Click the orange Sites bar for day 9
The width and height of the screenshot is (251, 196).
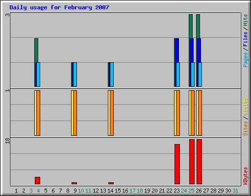pos(75,113)
